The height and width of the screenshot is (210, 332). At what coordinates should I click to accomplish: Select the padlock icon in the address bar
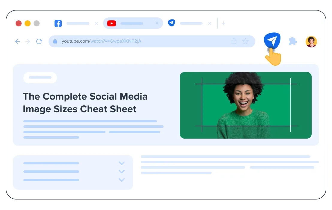(55, 41)
